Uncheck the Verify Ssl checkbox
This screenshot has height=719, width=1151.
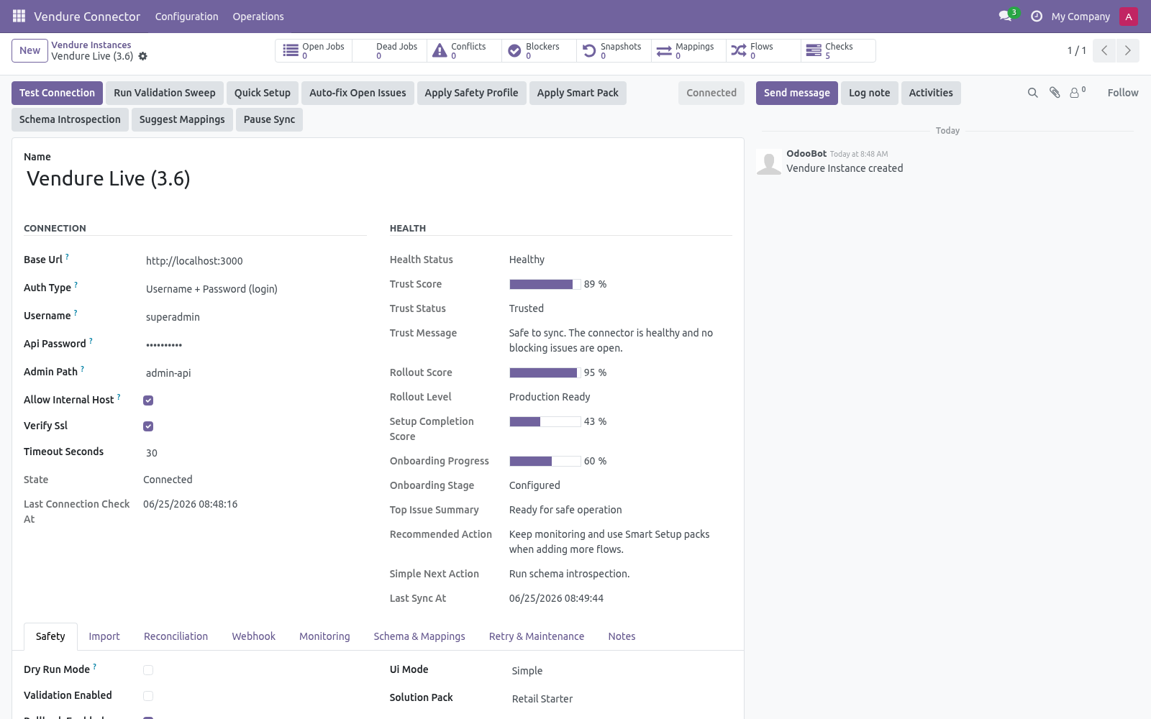(x=148, y=426)
